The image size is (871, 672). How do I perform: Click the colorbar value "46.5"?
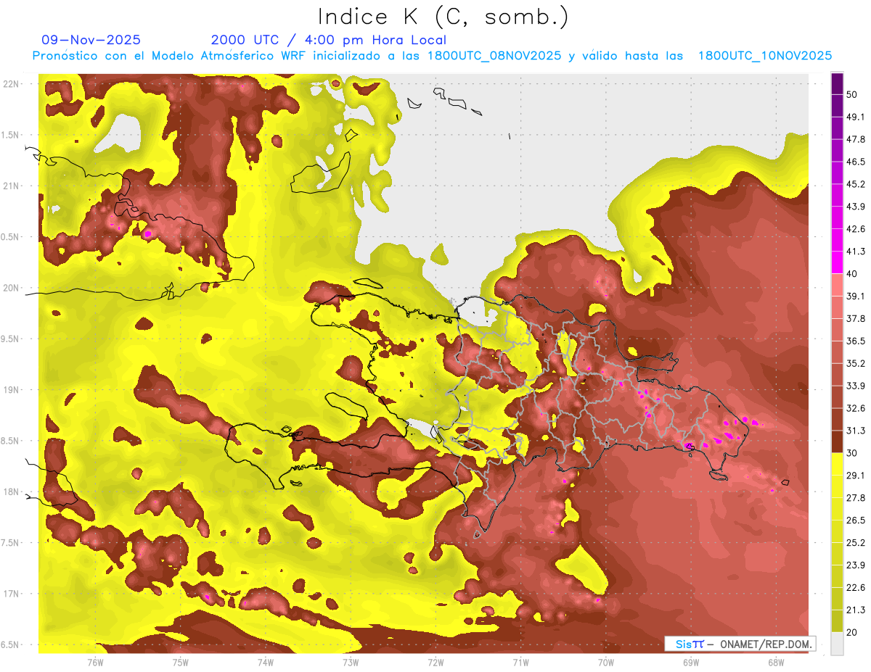coord(856,162)
